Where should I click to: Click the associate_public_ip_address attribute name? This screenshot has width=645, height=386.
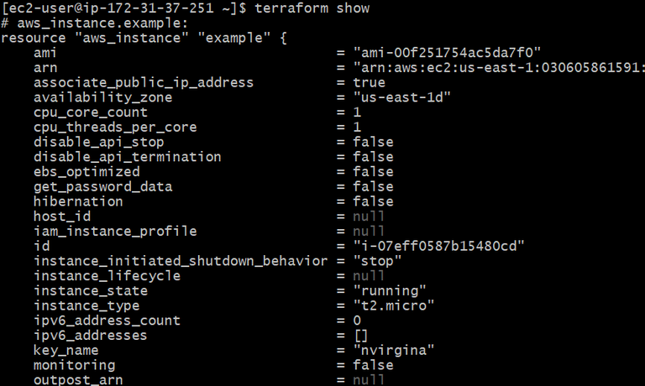(144, 82)
